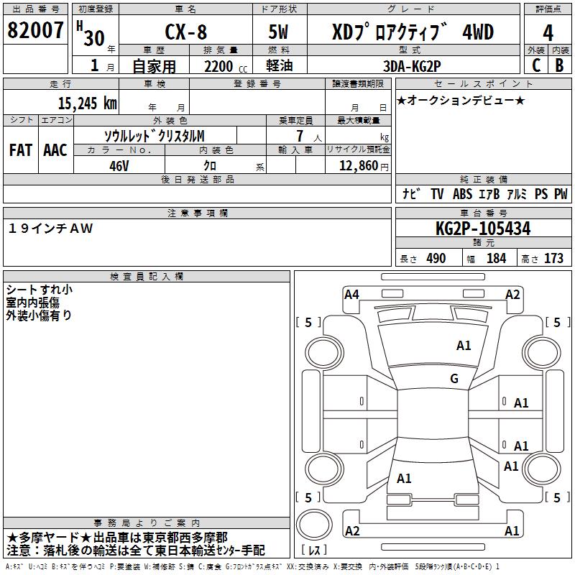Viewport: 575px width, 575px height.
Task: Click the エアB equipment item
Action: pos(489,193)
